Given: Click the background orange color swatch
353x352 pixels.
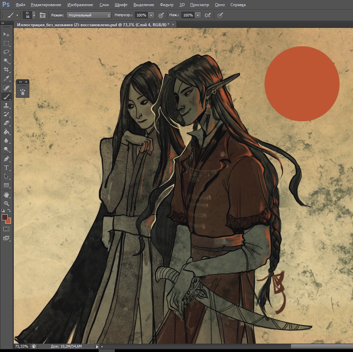Looking at the screenshot, I should coord(9,221).
